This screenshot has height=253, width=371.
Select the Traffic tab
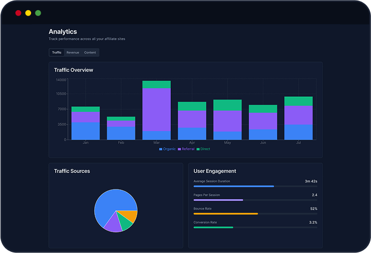click(57, 52)
